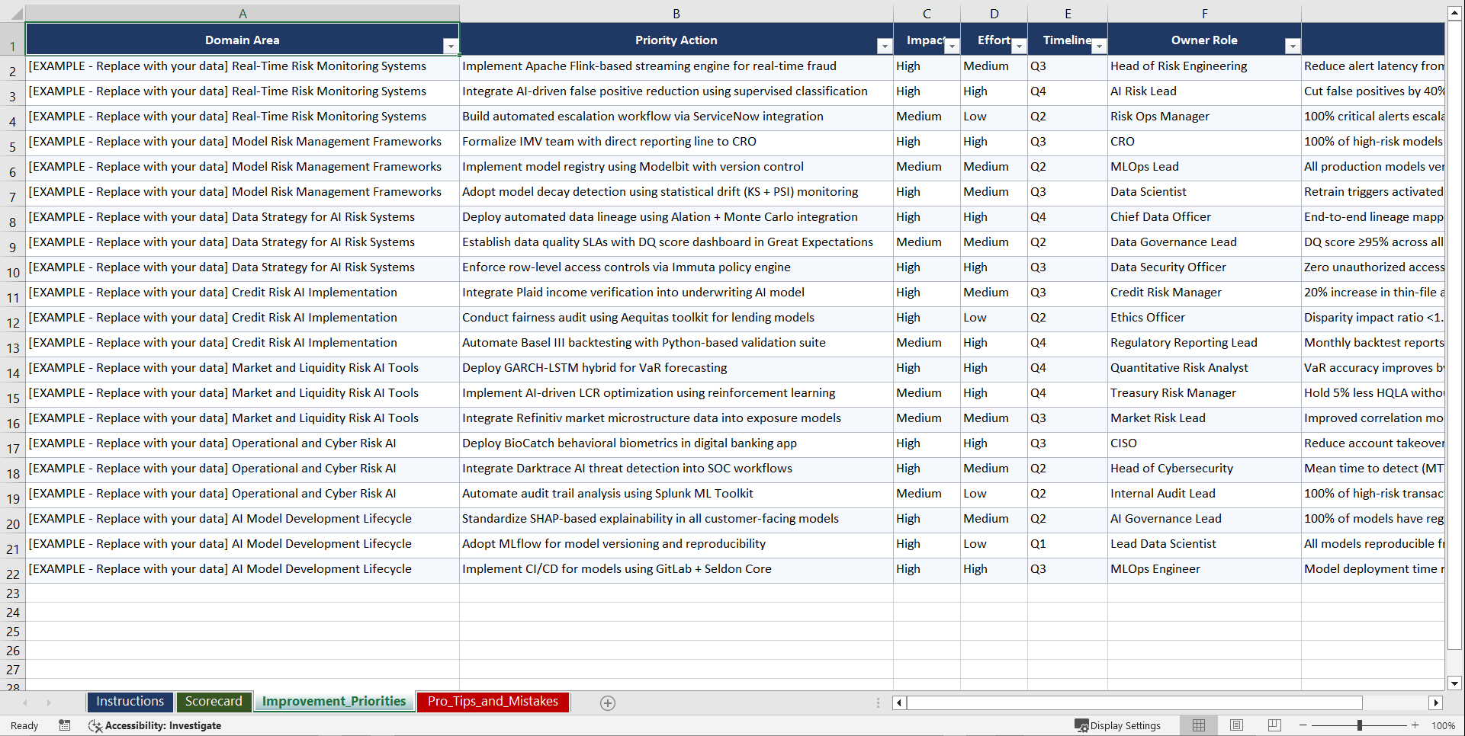Open the Impact column filter dropdown
1465x736 pixels.
point(952,46)
